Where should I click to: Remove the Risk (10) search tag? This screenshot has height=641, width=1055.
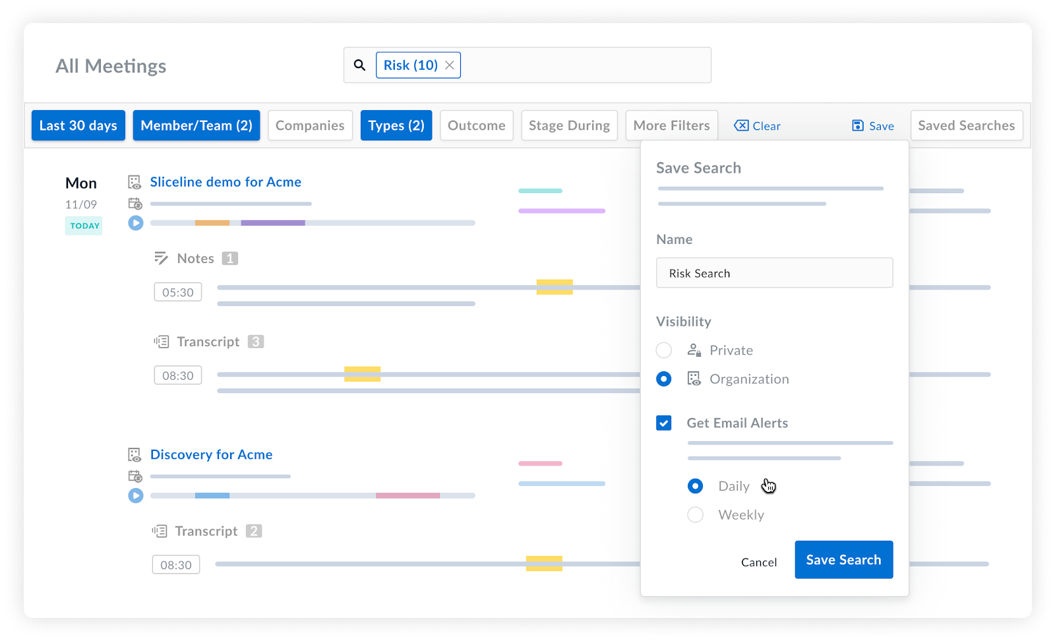point(450,65)
